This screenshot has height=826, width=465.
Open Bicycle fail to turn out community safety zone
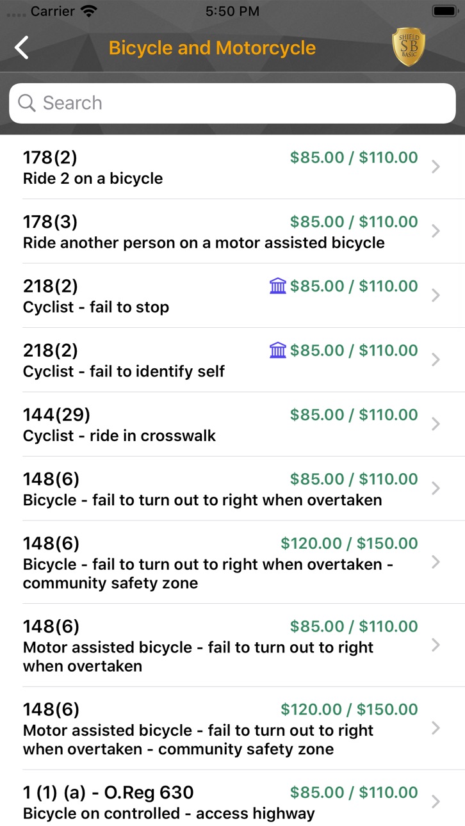232,562
